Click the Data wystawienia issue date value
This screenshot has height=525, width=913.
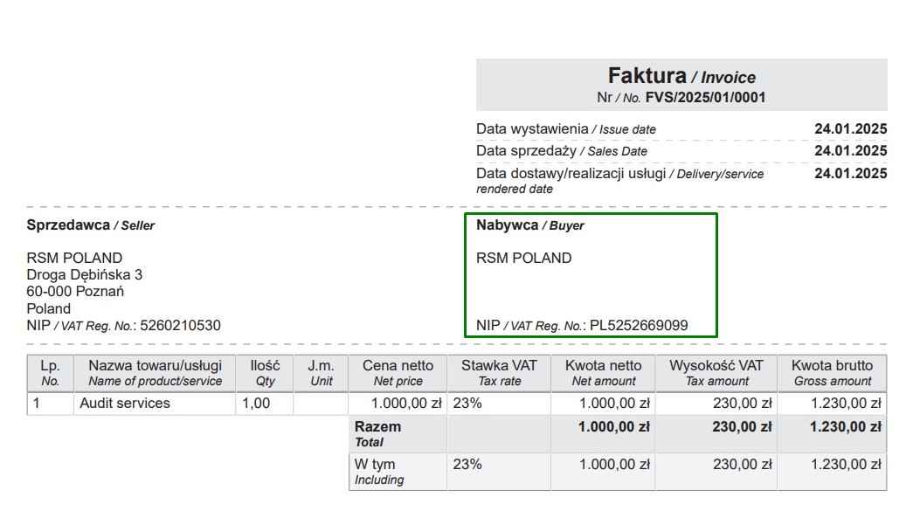[850, 129]
